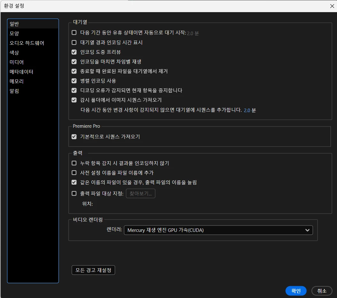Enable auto-start queue when idle checkbox
This screenshot has height=298, width=337.
[x=74, y=33]
